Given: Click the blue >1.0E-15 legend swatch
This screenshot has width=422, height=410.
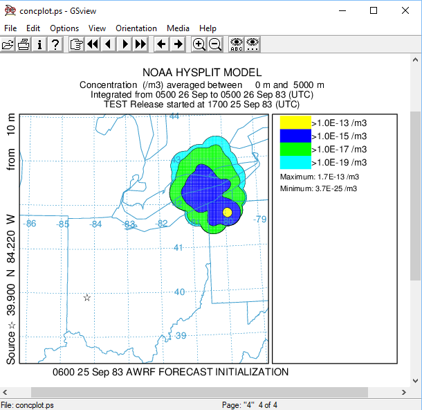Looking at the screenshot, I should [295, 136].
